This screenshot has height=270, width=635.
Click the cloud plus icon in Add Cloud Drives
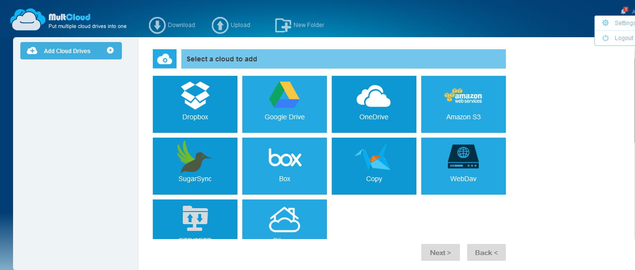[32, 51]
